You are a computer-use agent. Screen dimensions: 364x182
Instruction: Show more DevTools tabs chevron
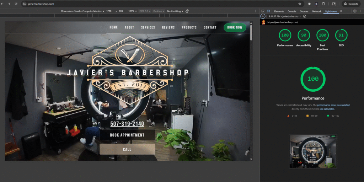(x=341, y=11)
